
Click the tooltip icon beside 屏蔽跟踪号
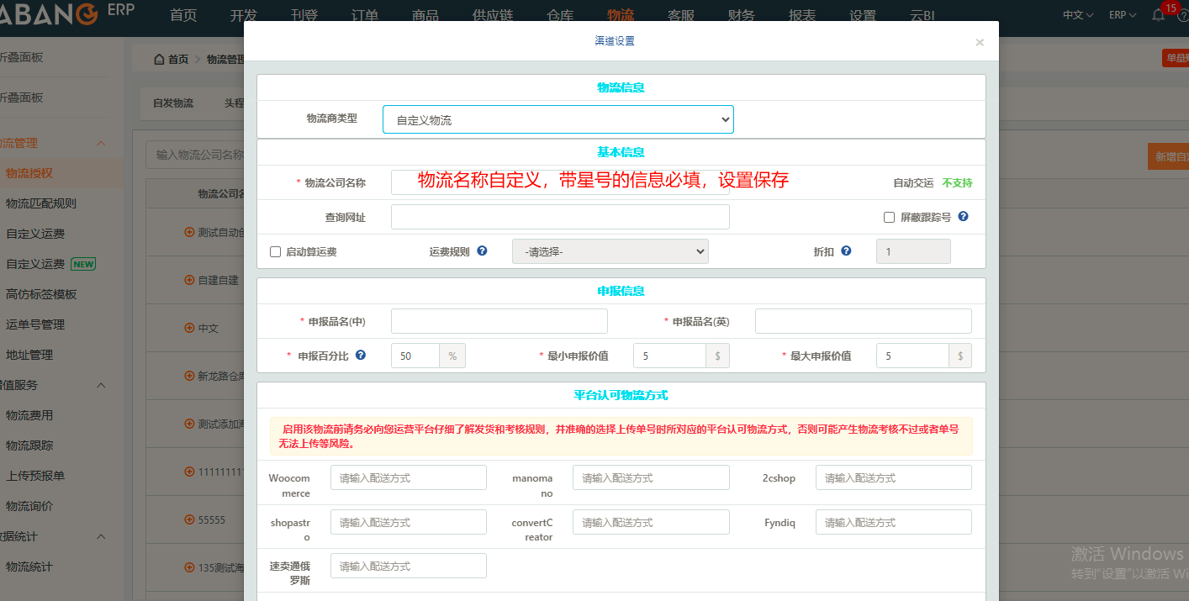[x=964, y=216]
